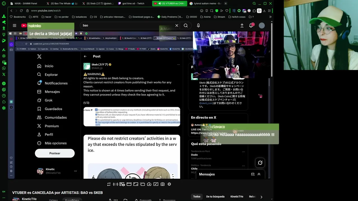The height and width of the screenshot is (201, 358).
Task: Open a new browser tab
Action: [226, 3]
